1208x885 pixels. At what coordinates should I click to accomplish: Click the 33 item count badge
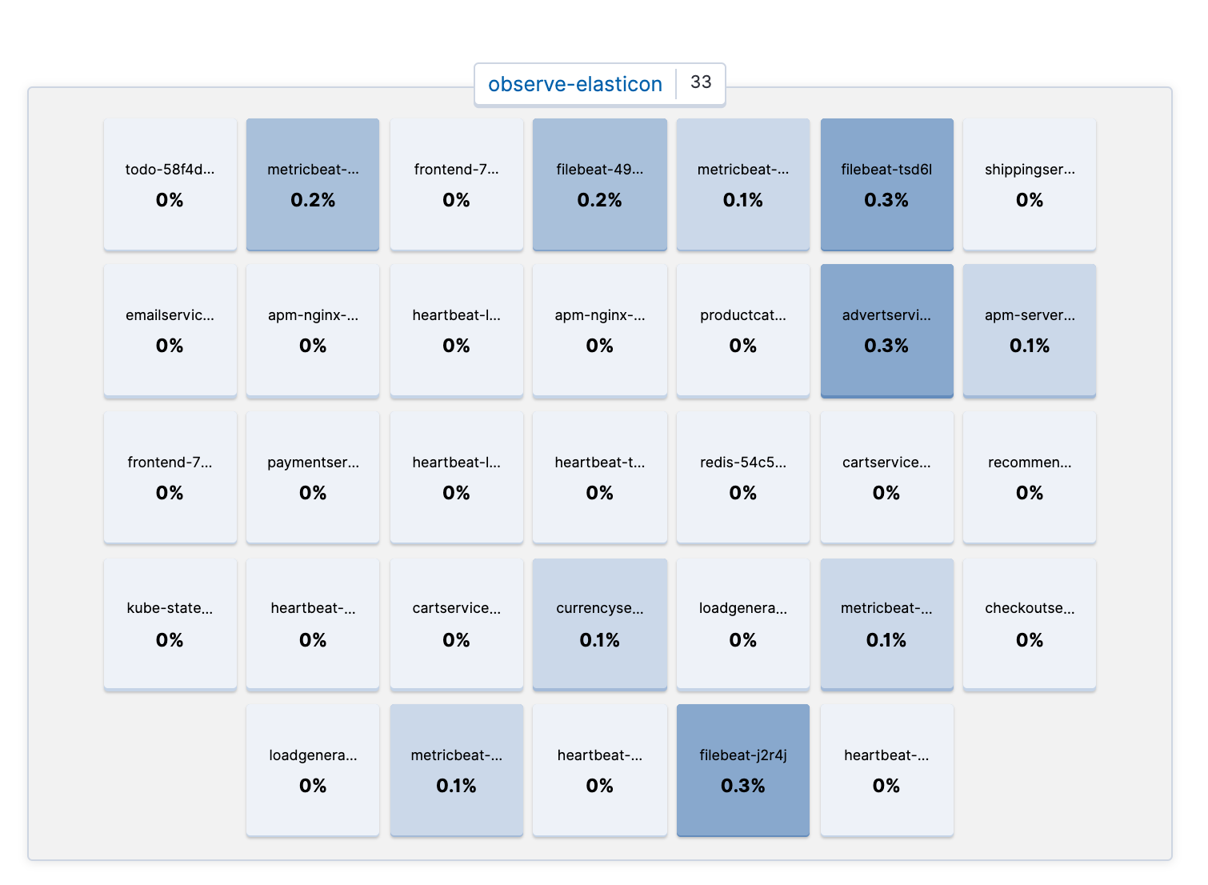tap(701, 82)
